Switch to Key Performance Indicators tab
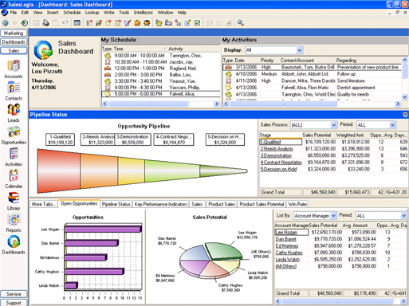This screenshot has height=306, width=409. click(x=161, y=204)
